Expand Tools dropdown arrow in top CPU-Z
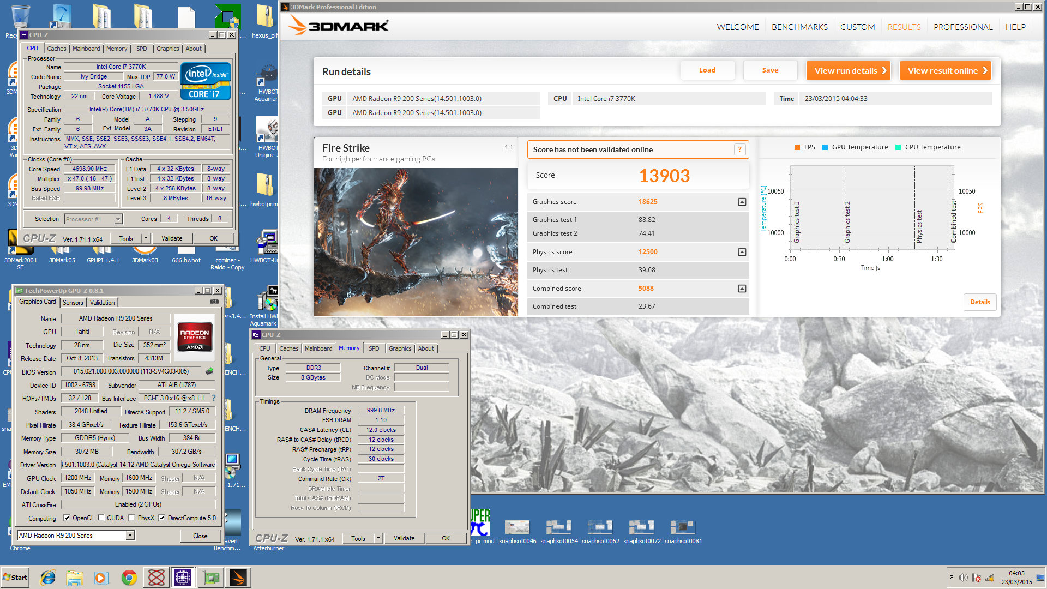Image resolution: width=1047 pixels, height=589 pixels. point(146,238)
